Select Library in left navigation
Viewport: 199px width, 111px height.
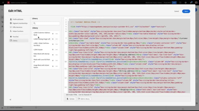click(x=19, y=41)
